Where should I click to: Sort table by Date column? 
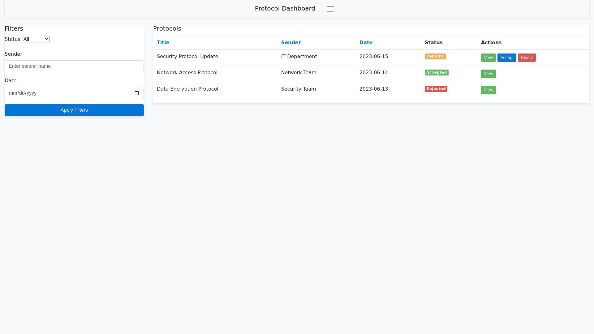[366, 43]
